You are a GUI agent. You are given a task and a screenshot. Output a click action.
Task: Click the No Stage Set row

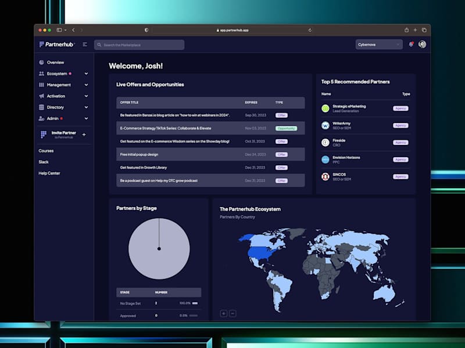[x=159, y=303]
